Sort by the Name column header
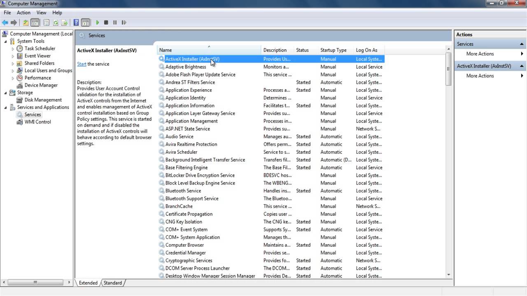The height and width of the screenshot is (296, 527). 209,50
